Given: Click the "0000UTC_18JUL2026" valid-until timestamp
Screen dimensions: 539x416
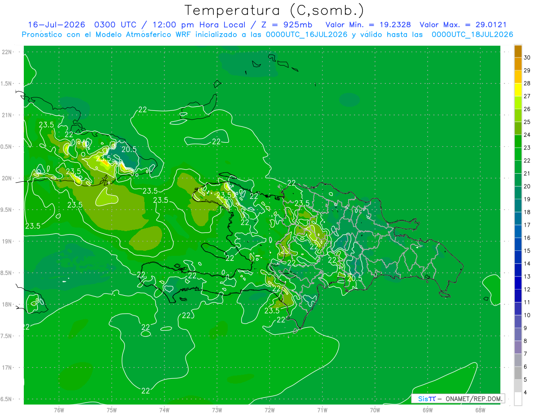Looking at the screenshot, I should (473, 35).
